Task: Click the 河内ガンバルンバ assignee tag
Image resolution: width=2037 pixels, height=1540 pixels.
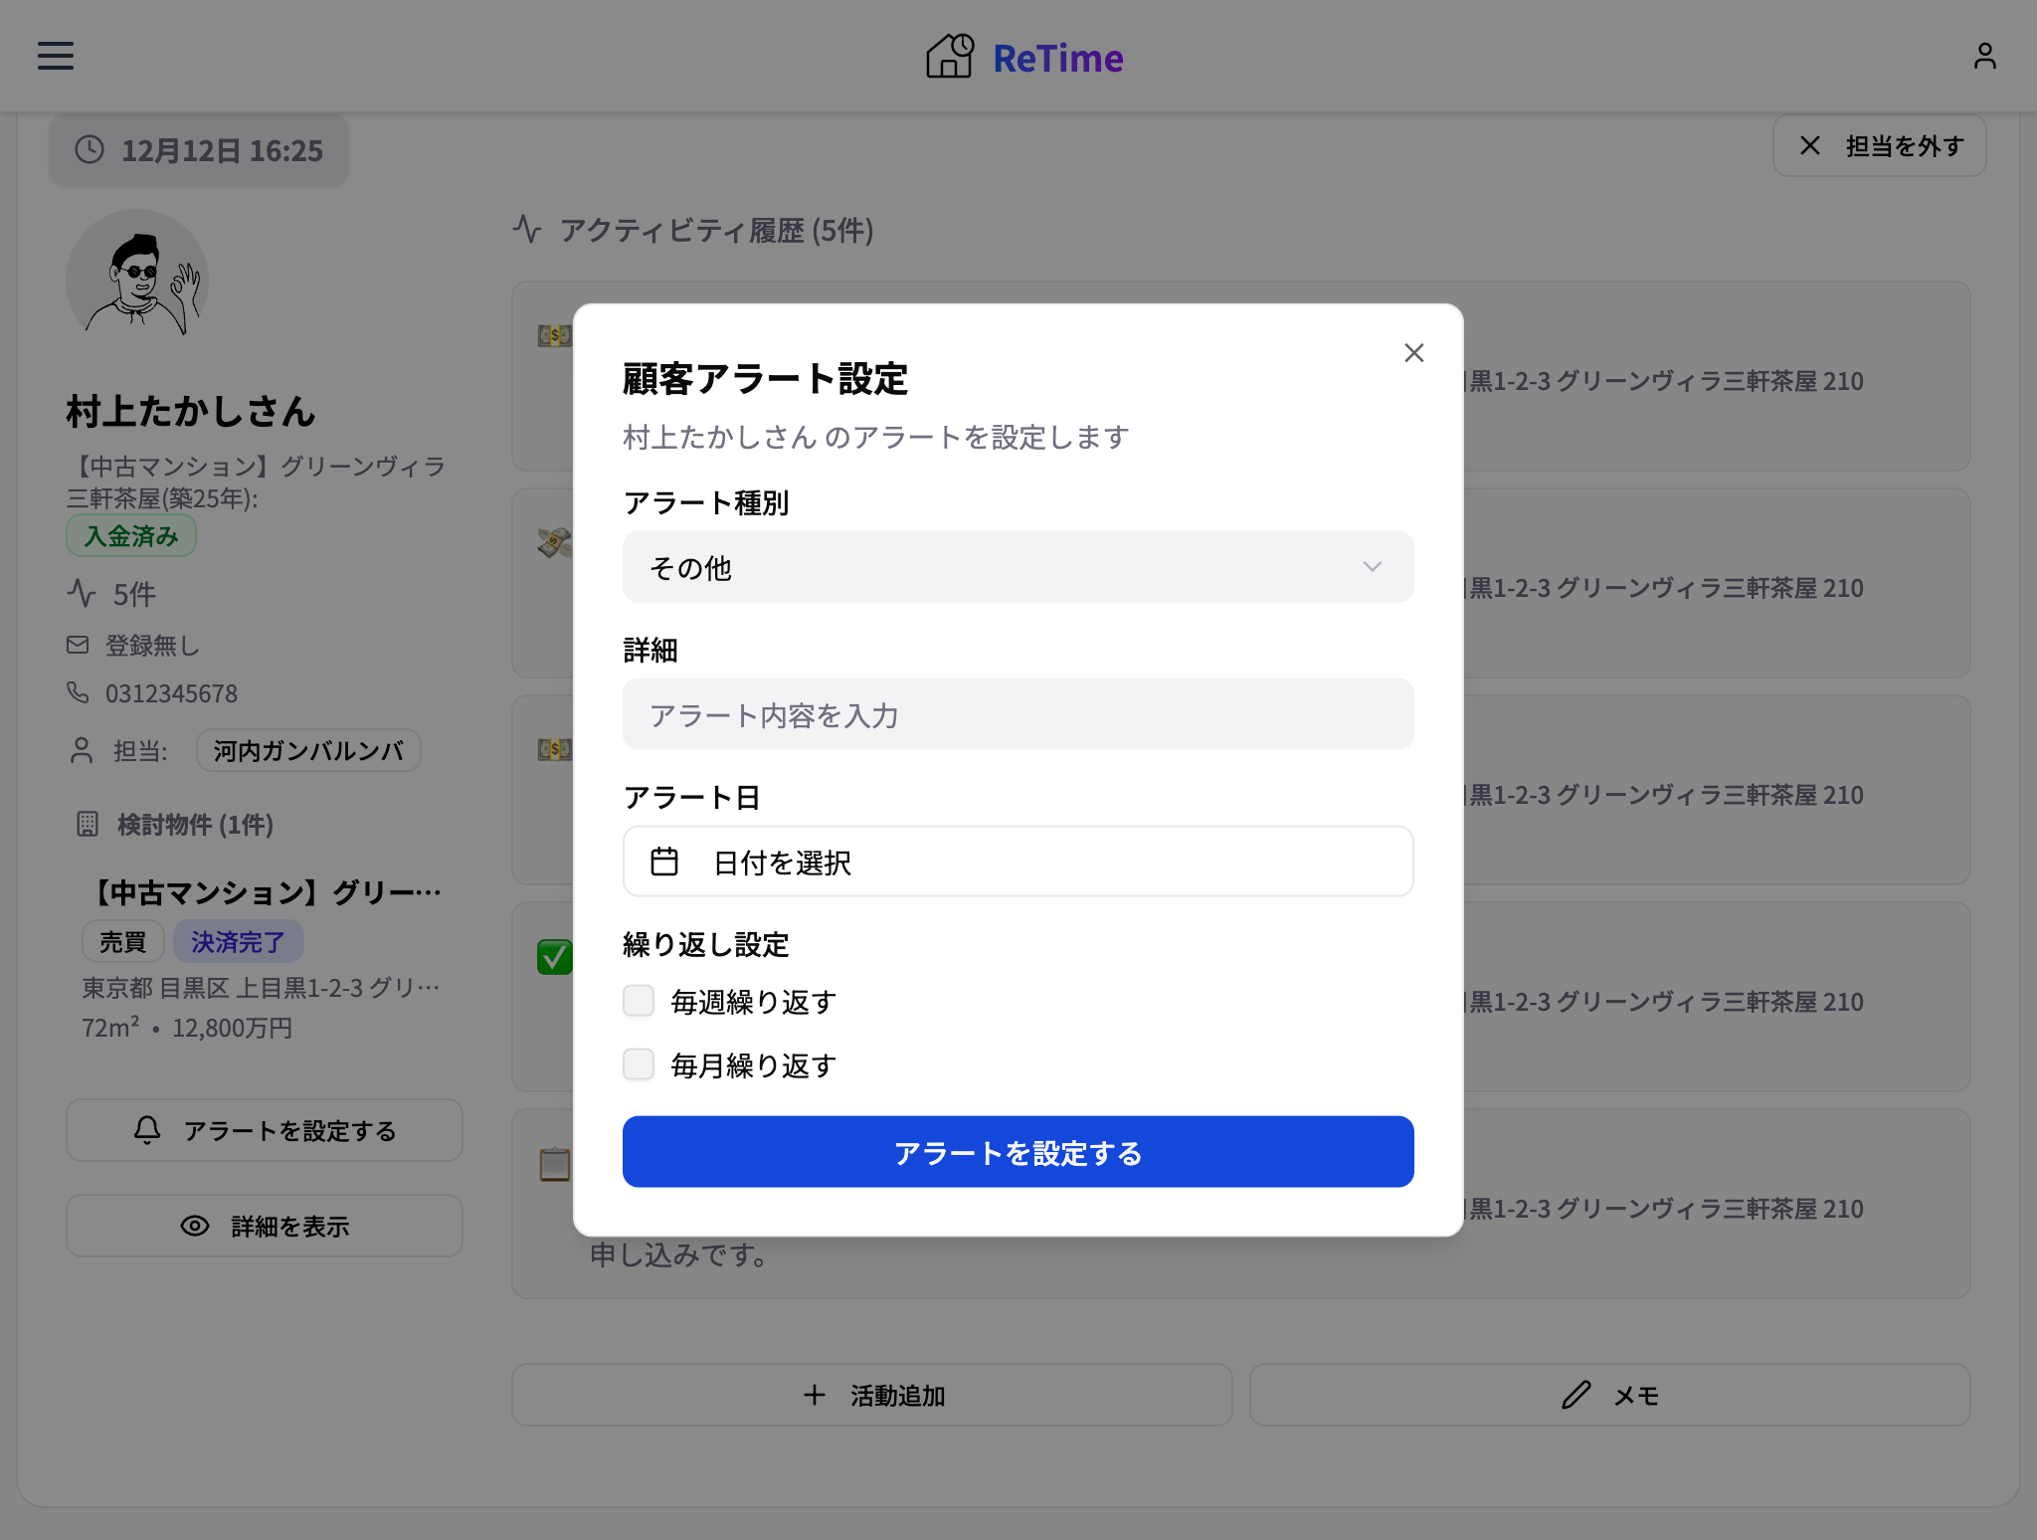Action: pos(307,750)
